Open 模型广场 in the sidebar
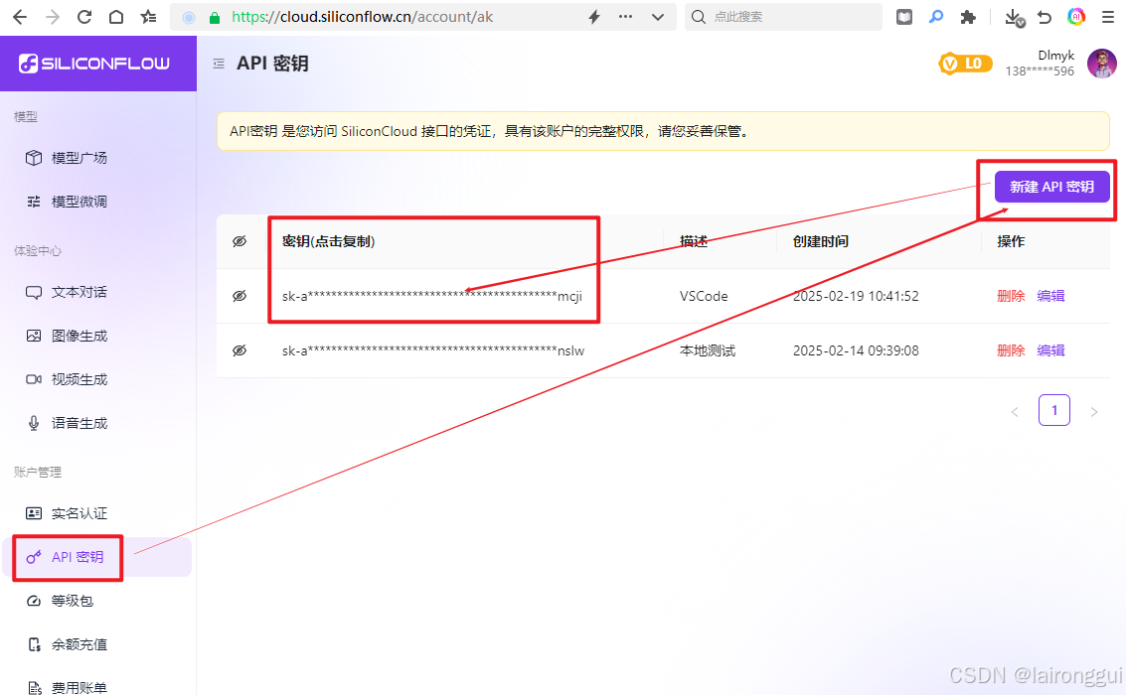This screenshot has width=1126, height=695. point(97,158)
